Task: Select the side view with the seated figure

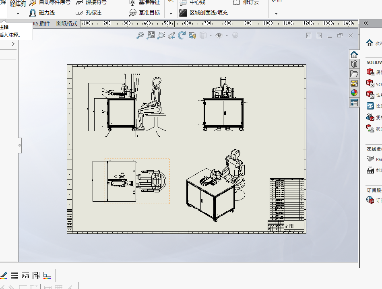Action: pos(127,105)
